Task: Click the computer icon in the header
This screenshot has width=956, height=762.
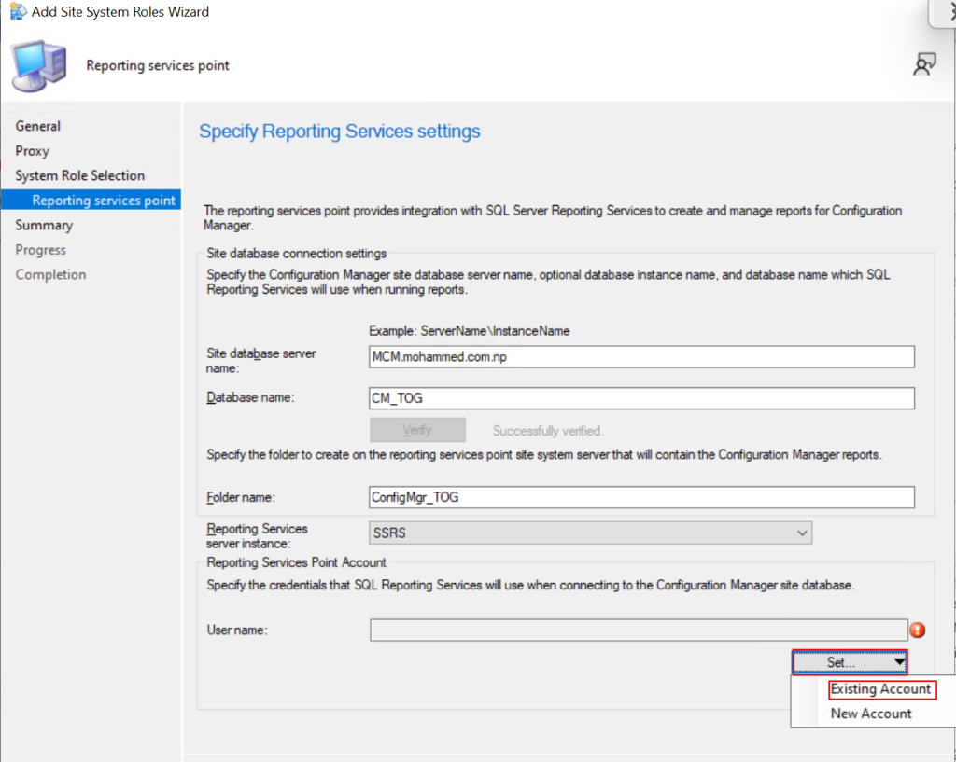Action: 39,67
